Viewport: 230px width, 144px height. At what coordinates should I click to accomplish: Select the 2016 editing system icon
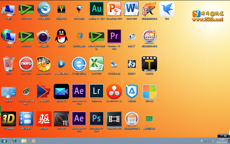coord(79,36)
